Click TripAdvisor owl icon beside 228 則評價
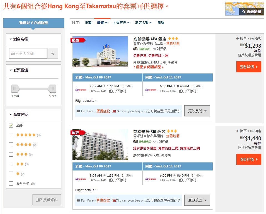 136,142
